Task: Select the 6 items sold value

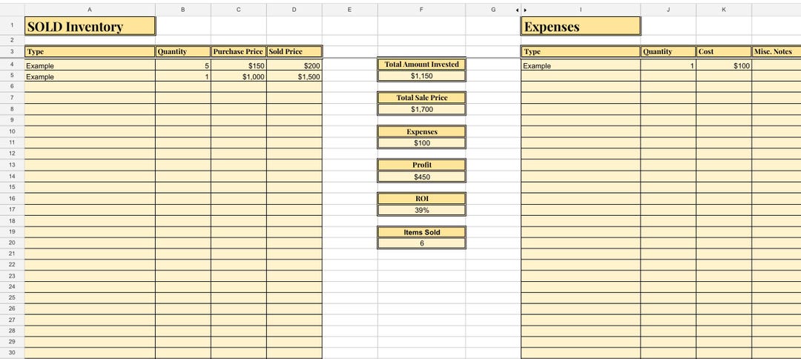Action: pyautogui.click(x=421, y=243)
